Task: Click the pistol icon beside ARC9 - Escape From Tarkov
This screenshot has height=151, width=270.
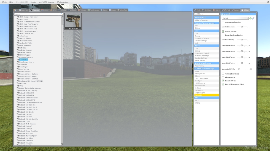Action: pyautogui.click(x=18, y=17)
